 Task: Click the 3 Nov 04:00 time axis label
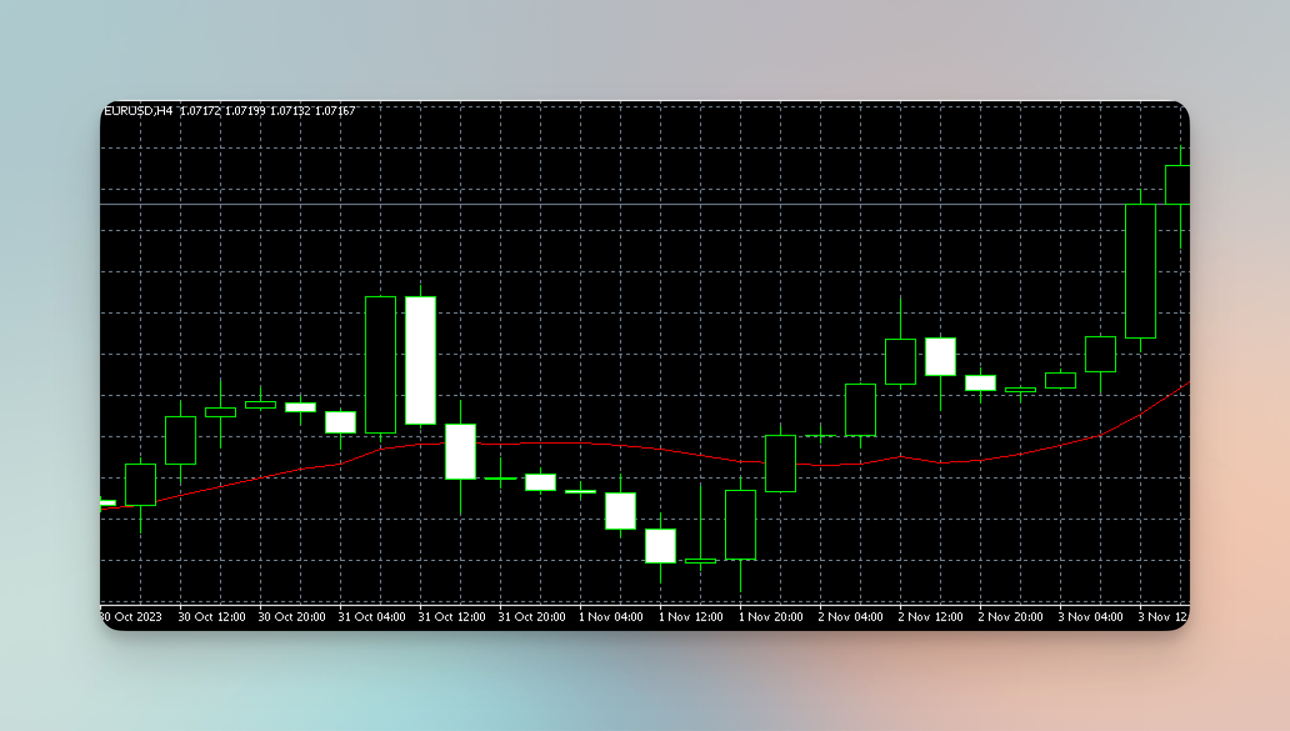point(1090,617)
